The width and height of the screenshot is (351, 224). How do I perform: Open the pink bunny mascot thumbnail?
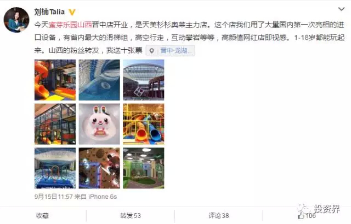99,124
